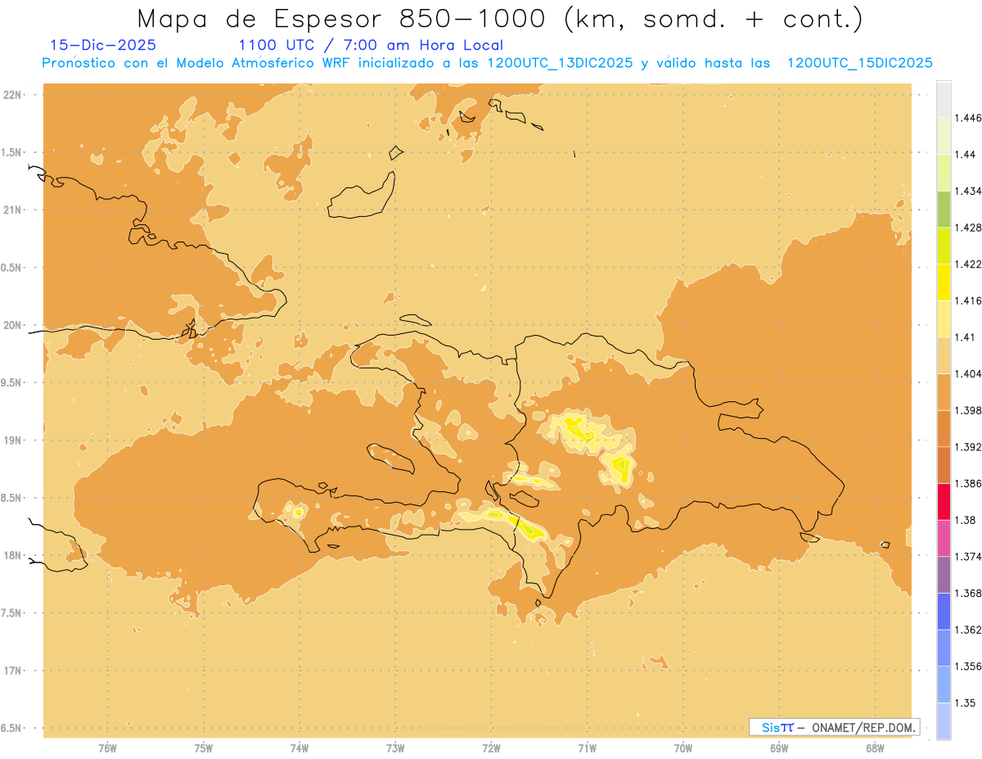Click the 17N latitude label
The width and height of the screenshot is (982, 759).
tap(11, 671)
